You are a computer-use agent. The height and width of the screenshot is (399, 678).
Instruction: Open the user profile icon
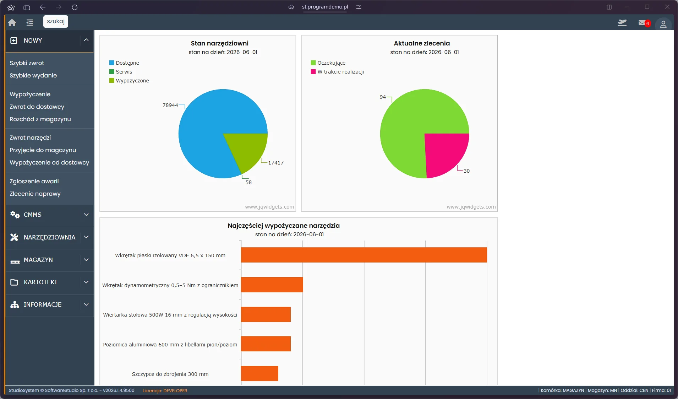[663, 24]
